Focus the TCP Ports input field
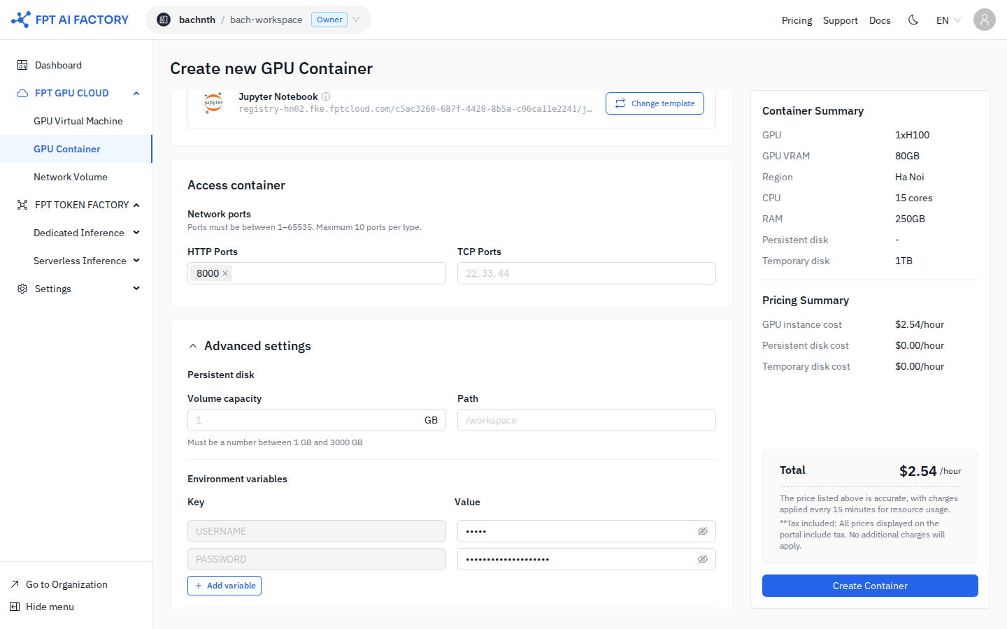Screen dimensions: 1007x629 pyautogui.click(x=587, y=273)
